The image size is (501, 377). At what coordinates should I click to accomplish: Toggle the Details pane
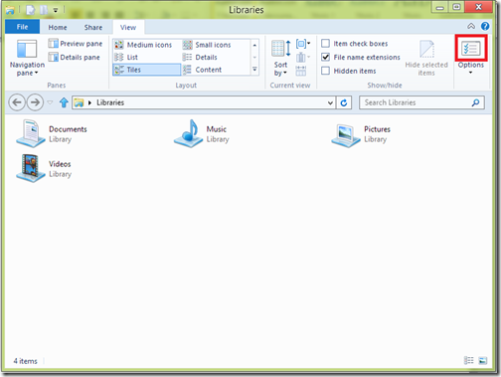click(x=74, y=57)
